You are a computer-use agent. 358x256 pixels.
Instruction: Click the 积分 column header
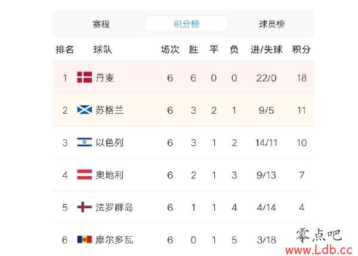(301, 49)
